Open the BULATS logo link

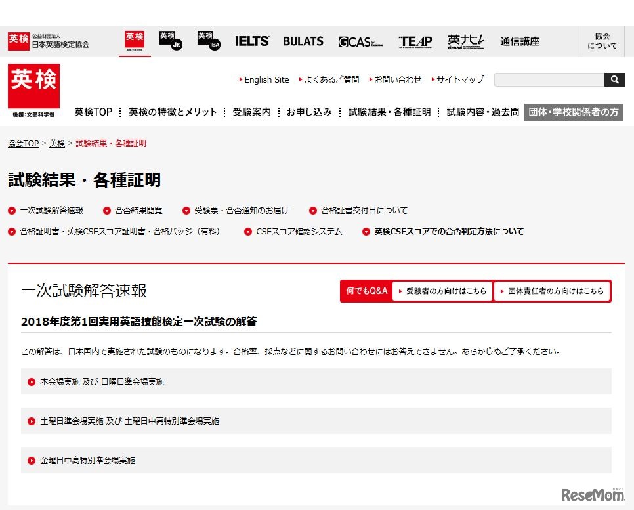[303, 41]
